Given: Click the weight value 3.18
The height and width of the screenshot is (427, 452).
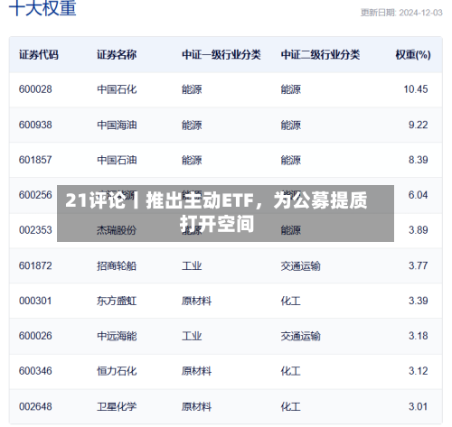Looking at the screenshot, I should point(418,336).
